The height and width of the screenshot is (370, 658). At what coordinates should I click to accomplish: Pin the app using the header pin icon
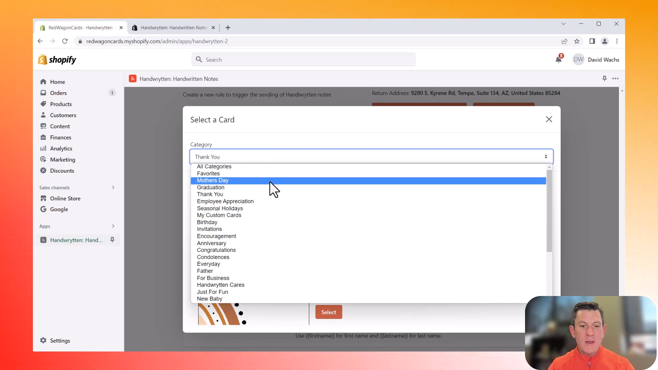pyautogui.click(x=605, y=79)
